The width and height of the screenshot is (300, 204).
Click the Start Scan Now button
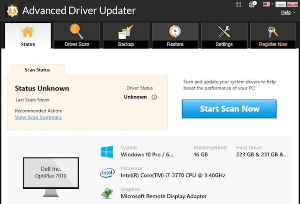[229, 109]
